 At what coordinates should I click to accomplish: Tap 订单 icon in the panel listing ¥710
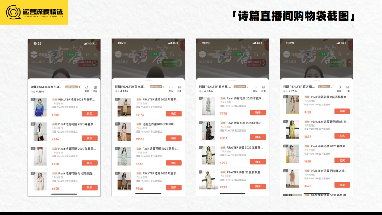[x=348, y=88]
